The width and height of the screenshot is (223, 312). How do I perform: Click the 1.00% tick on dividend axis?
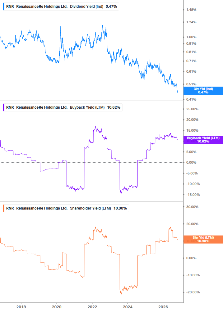[191, 37]
